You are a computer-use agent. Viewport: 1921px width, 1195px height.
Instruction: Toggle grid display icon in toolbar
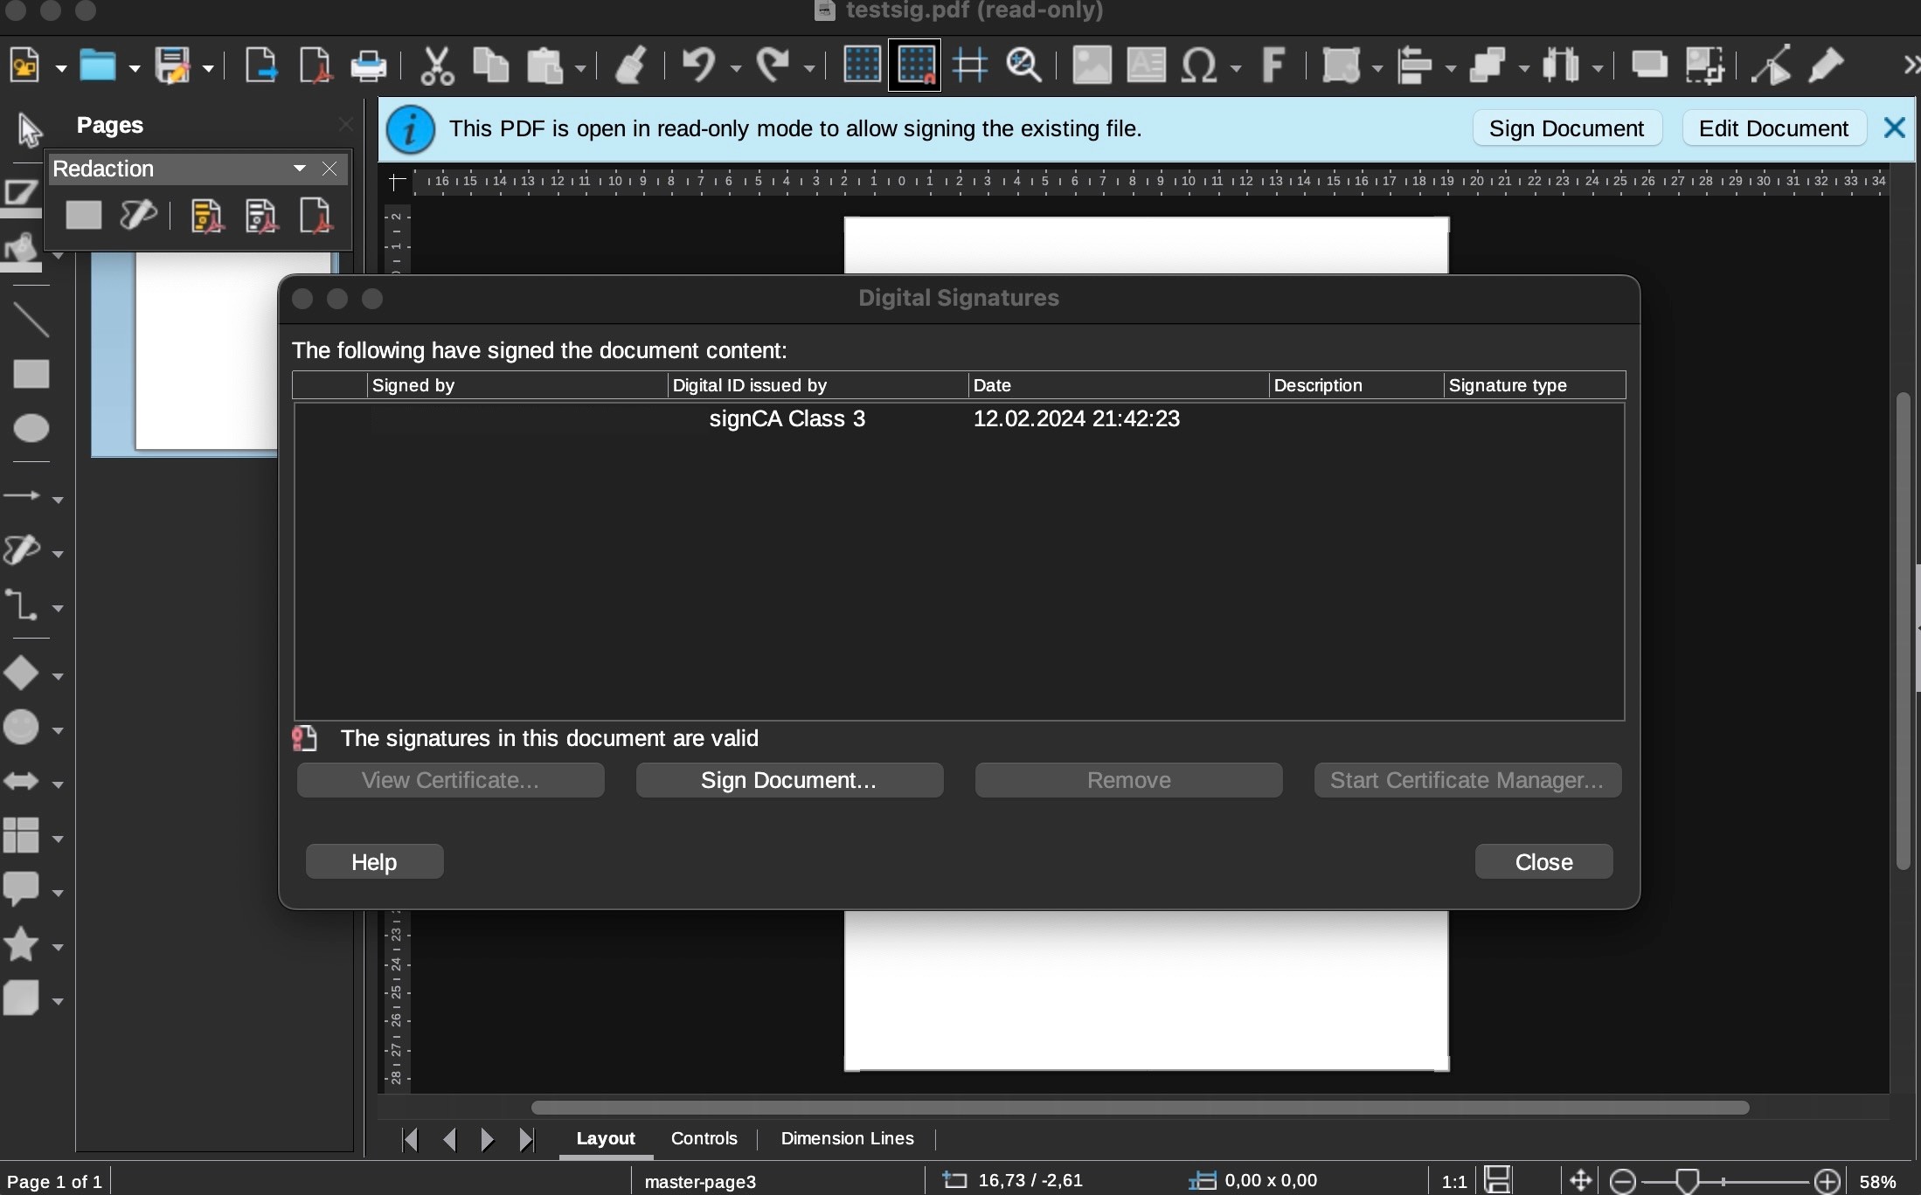point(861,65)
